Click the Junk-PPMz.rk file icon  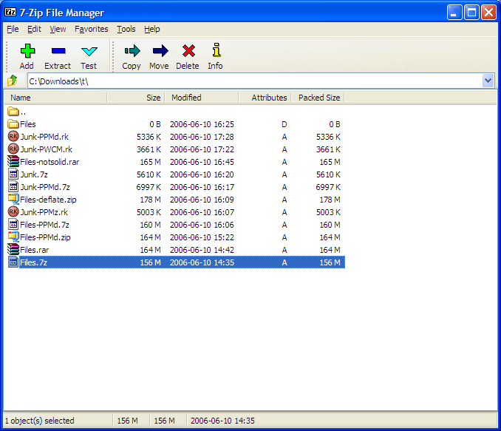(13, 211)
